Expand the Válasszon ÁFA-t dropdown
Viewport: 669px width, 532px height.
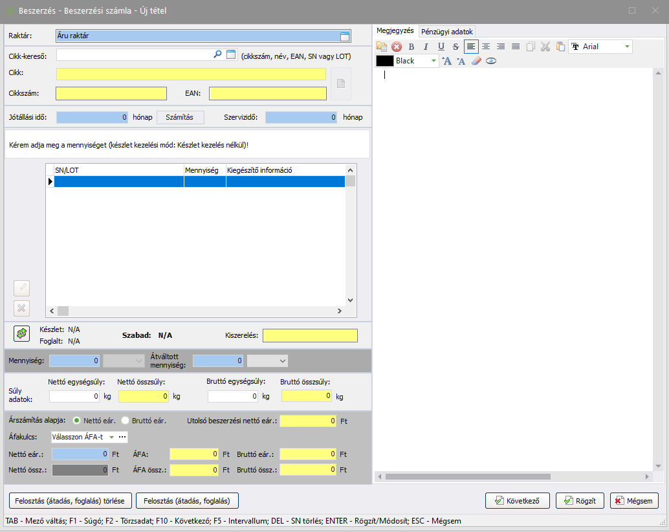pyautogui.click(x=111, y=438)
